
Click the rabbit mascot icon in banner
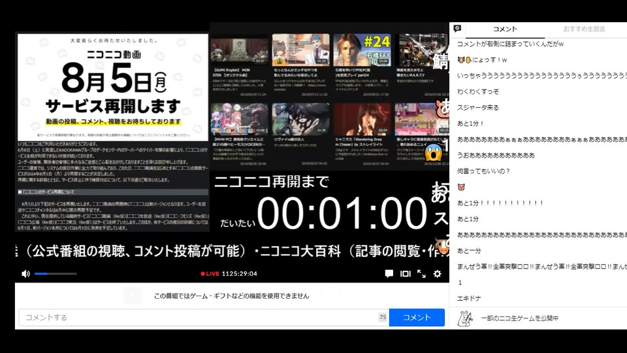(x=465, y=318)
